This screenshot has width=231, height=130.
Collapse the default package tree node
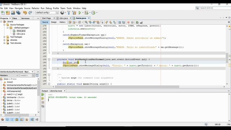point(8,28)
